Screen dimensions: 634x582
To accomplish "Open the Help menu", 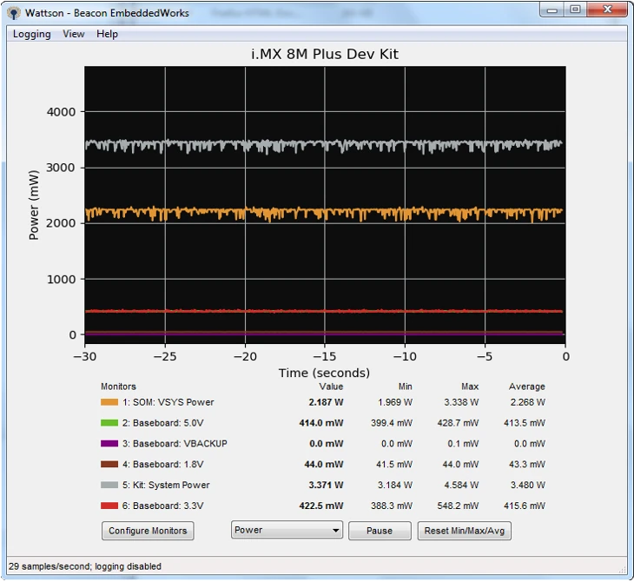I will [x=108, y=34].
